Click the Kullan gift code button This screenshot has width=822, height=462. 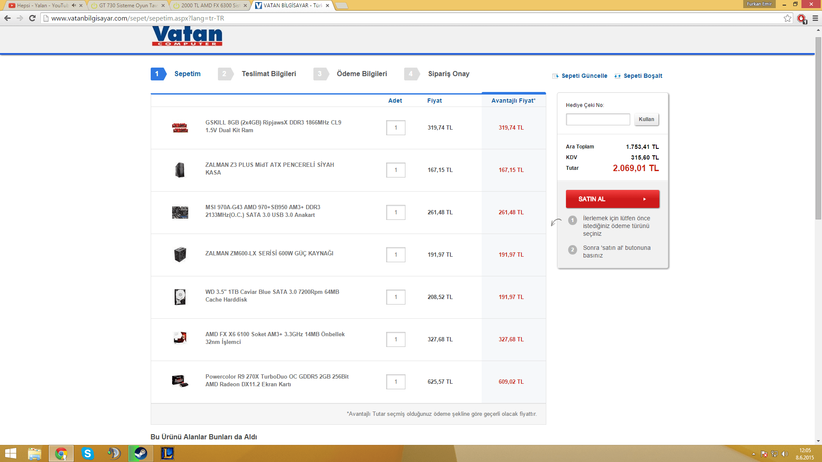[646, 119]
